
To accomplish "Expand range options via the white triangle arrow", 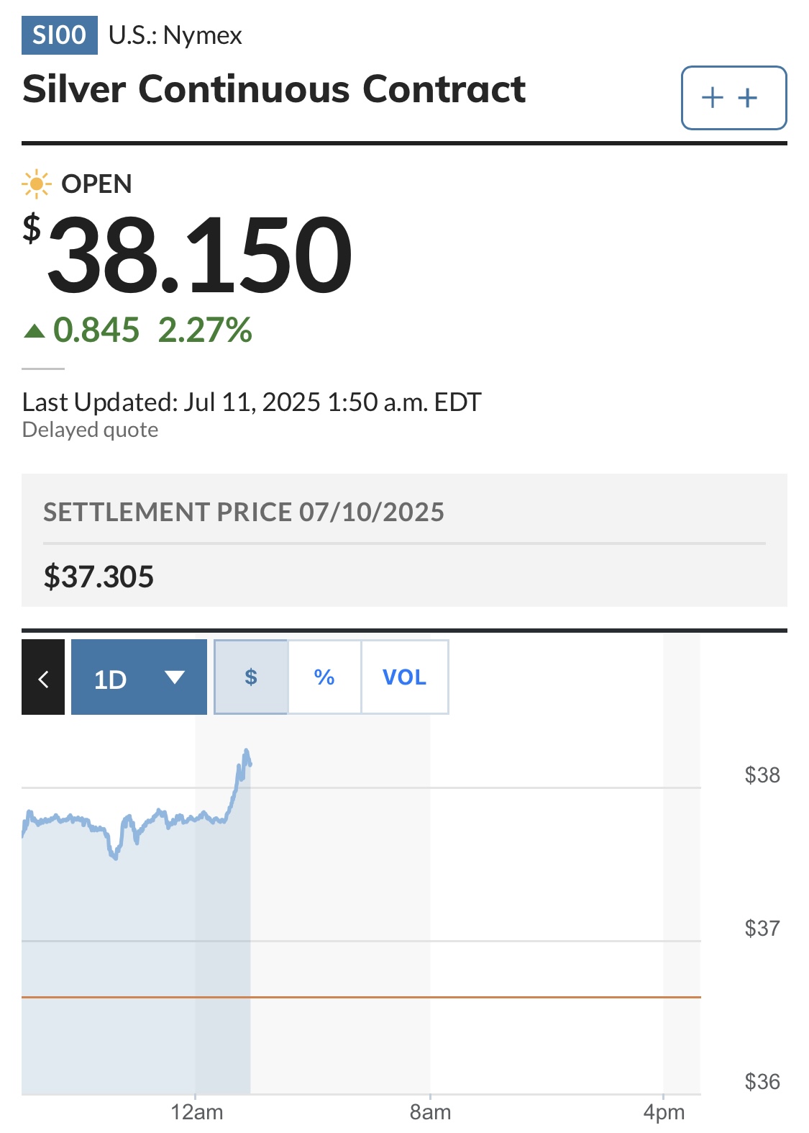I will click(175, 677).
